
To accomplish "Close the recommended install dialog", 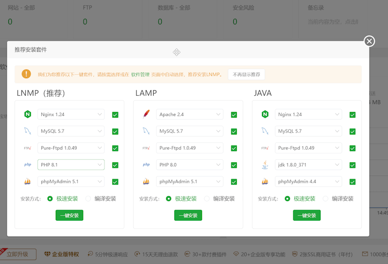I will pos(369,41).
